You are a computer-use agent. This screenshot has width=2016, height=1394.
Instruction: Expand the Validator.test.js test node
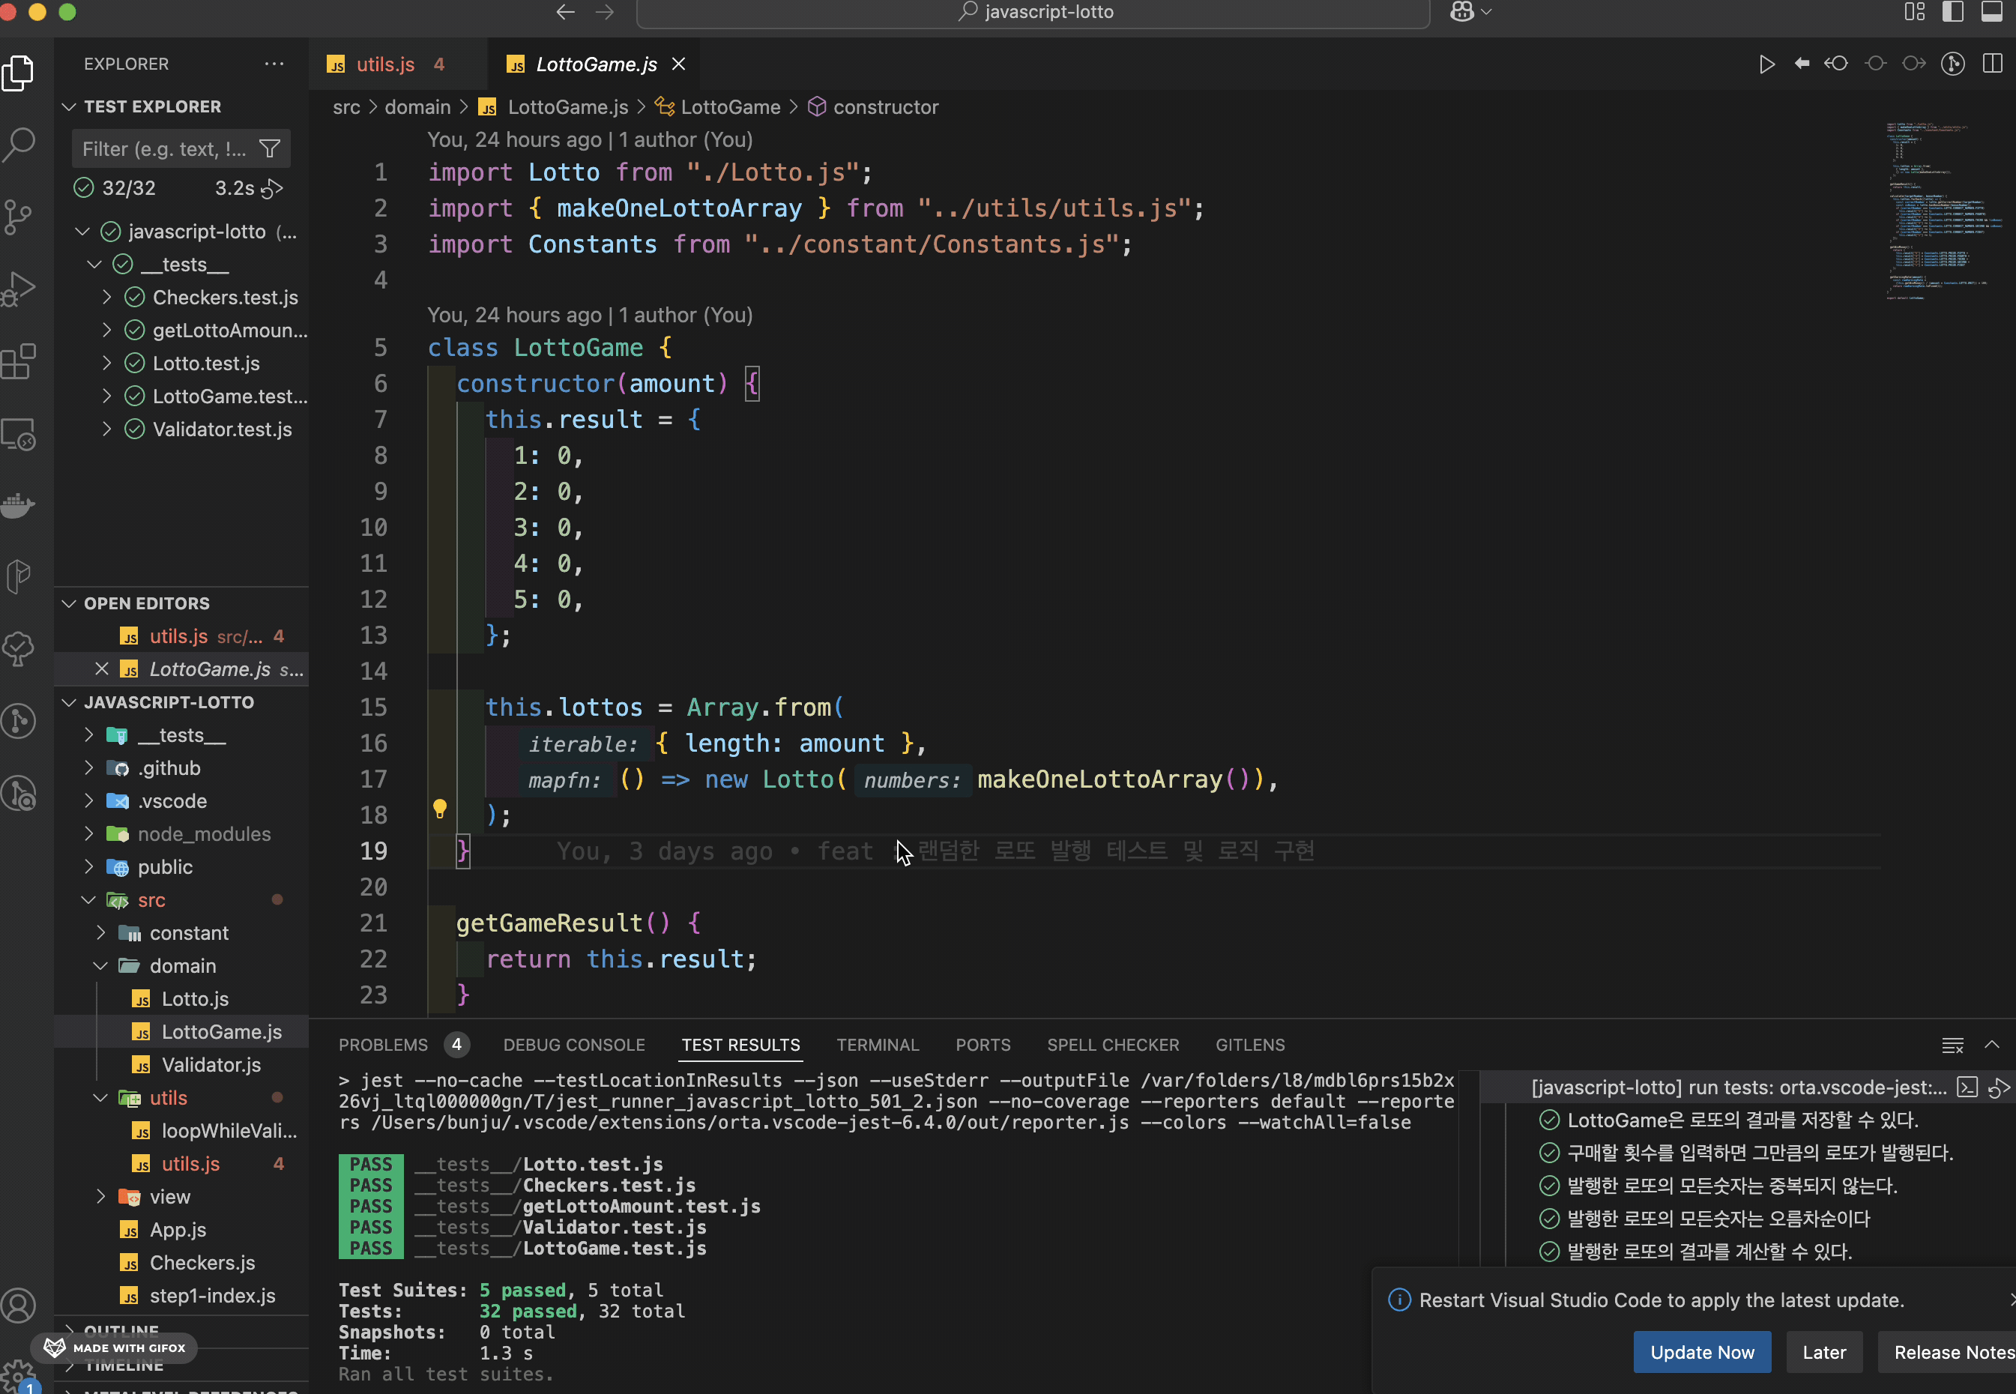click(x=106, y=429)
